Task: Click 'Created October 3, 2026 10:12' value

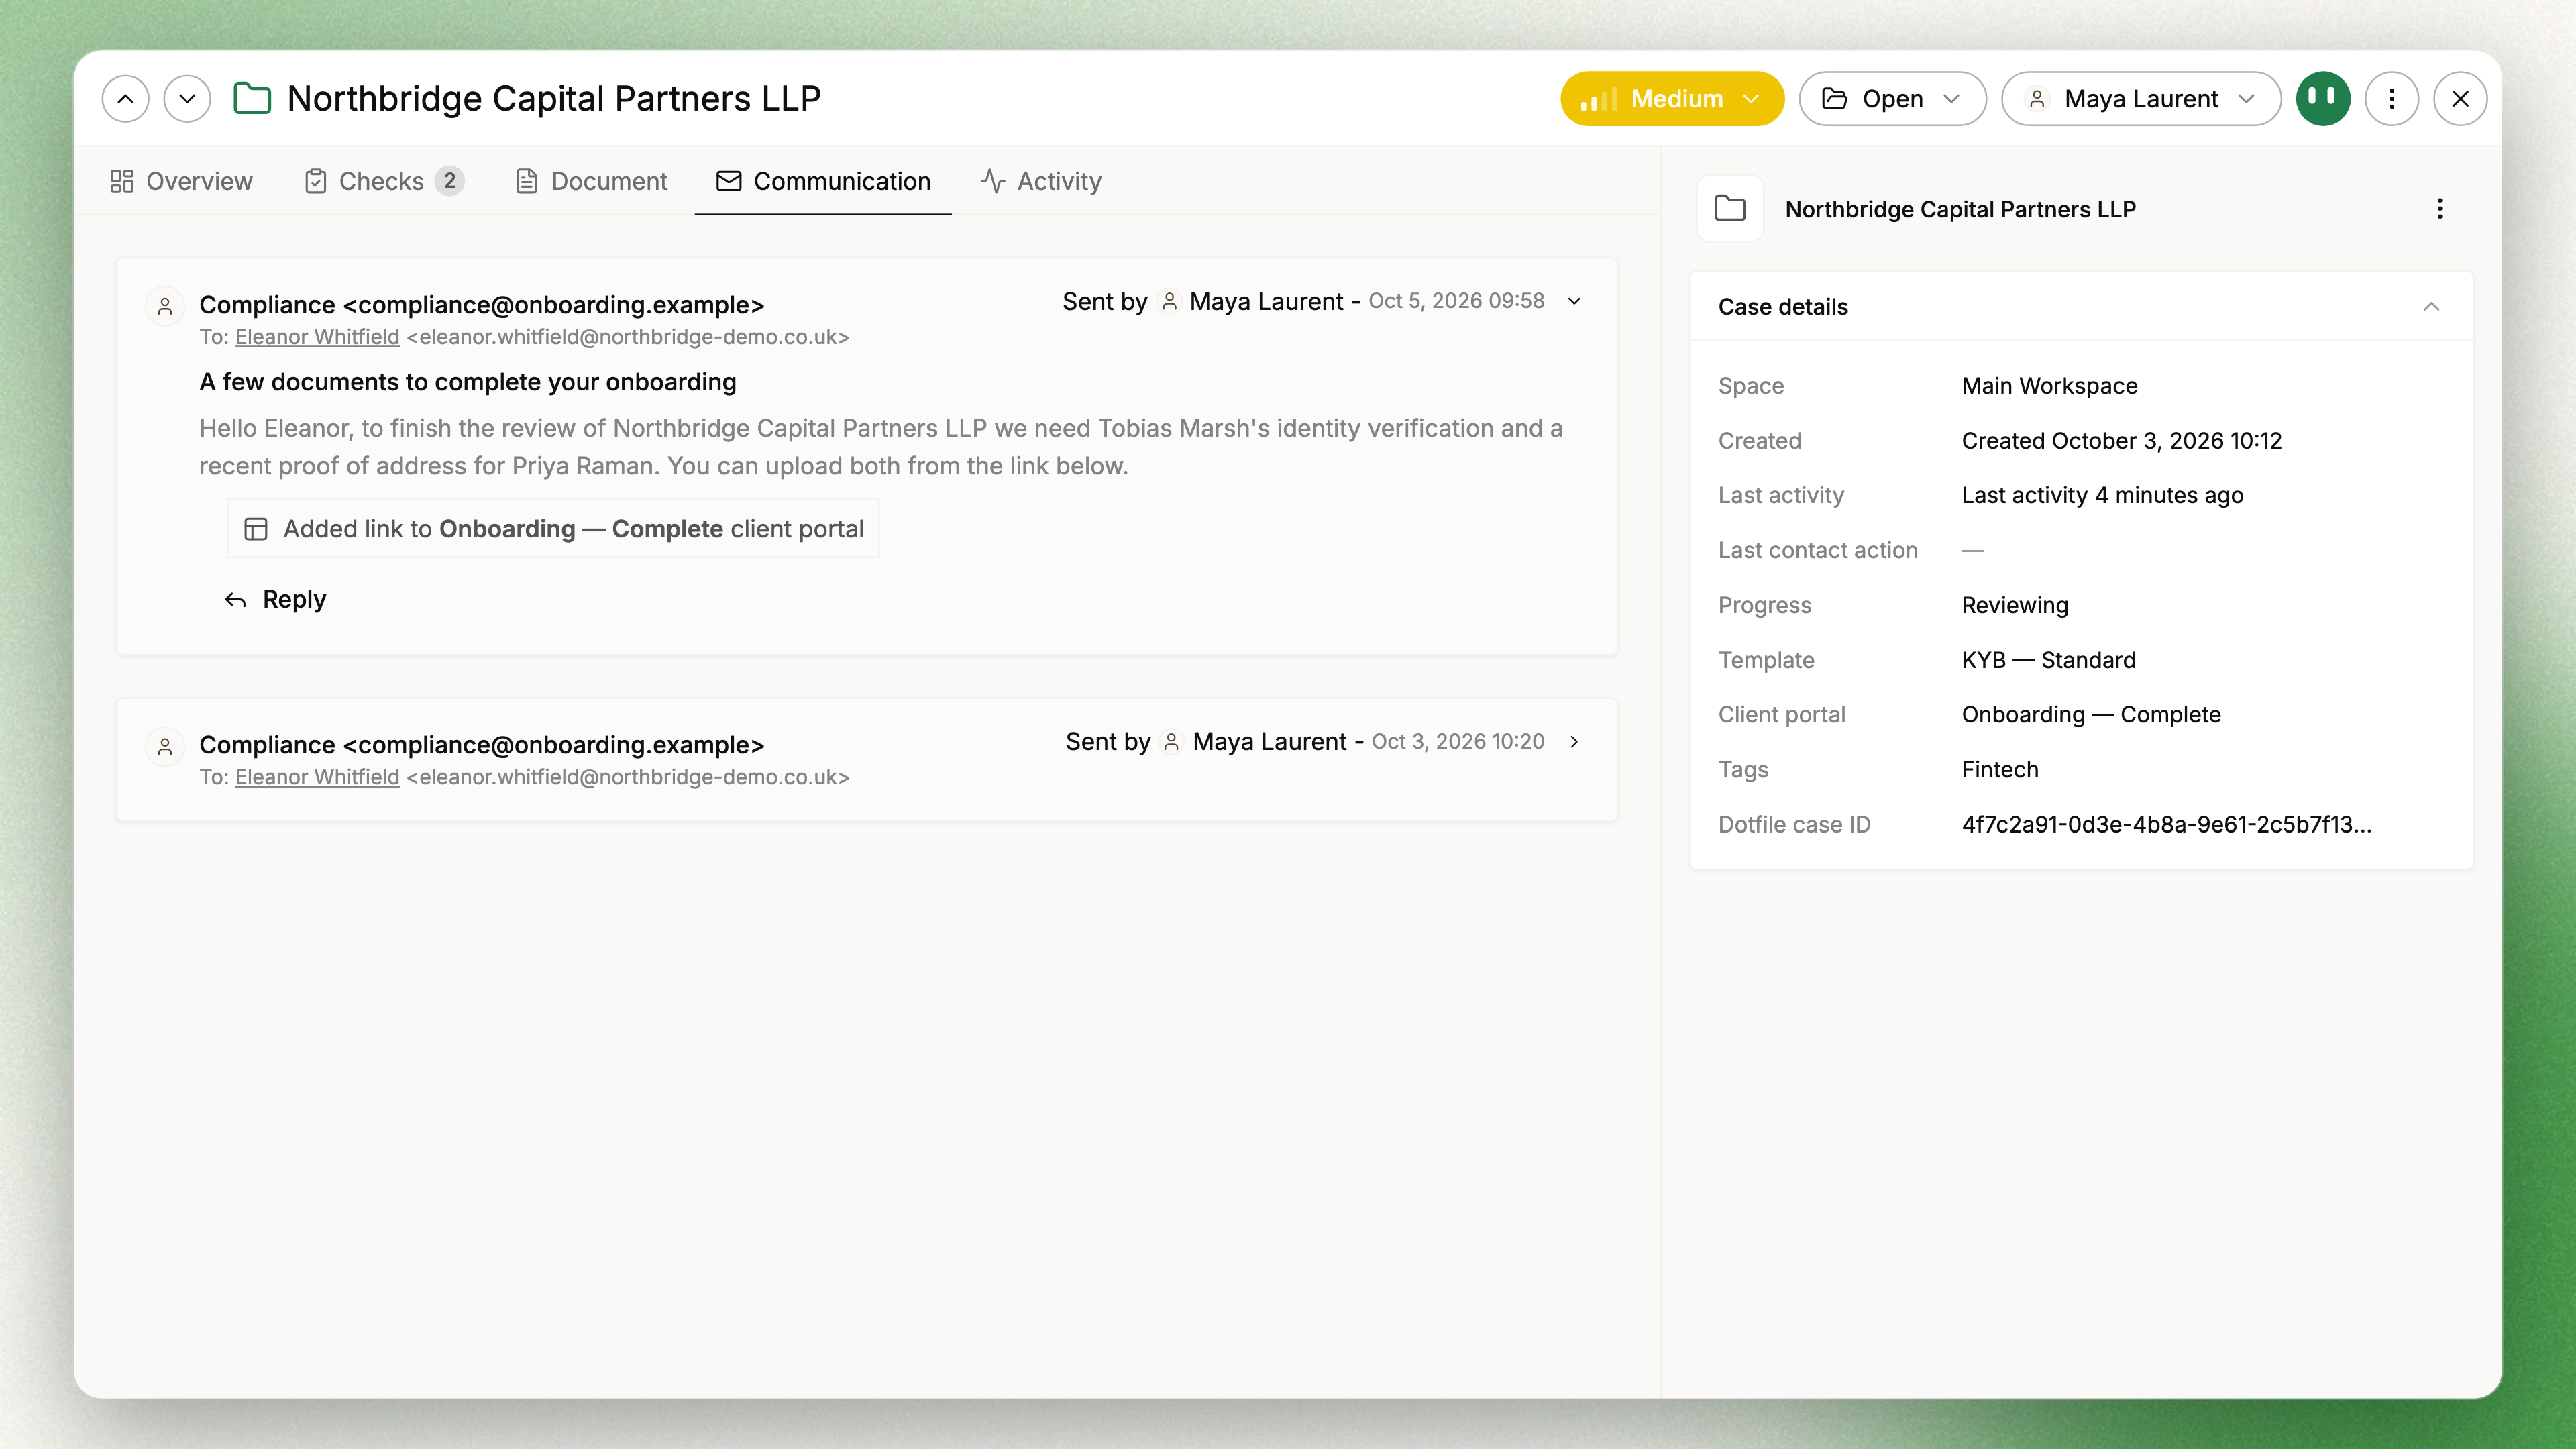Action: [2121, 441]
